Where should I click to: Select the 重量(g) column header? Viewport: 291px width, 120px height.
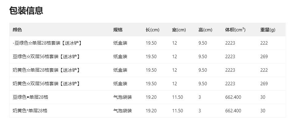pos(268,30)
